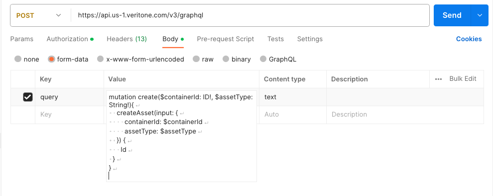Select the Body tab
493x196 pixels.
173,39
